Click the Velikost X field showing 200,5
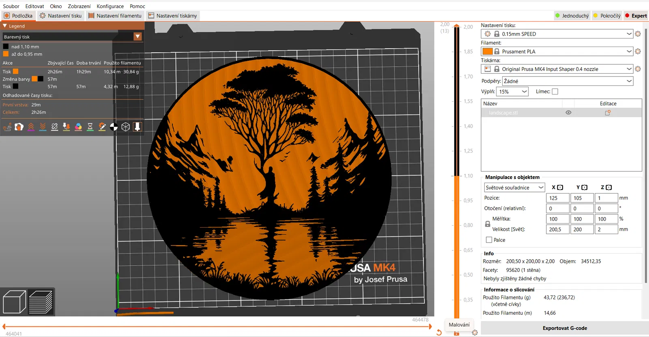 tap(558, 229)
